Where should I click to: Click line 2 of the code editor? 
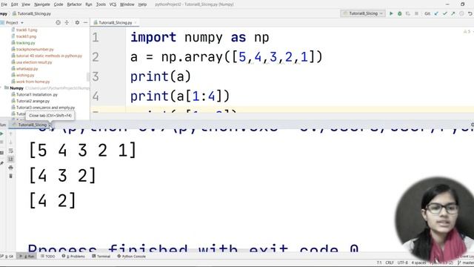(x=227, y=57)
